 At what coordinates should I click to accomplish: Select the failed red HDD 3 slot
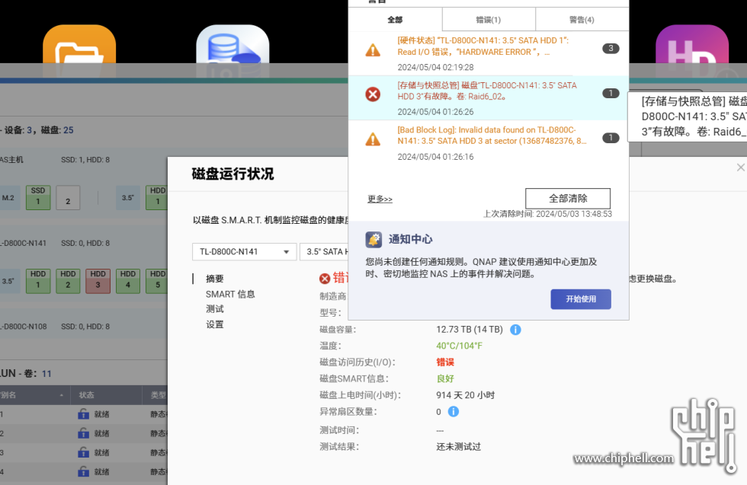pos(98,281)
